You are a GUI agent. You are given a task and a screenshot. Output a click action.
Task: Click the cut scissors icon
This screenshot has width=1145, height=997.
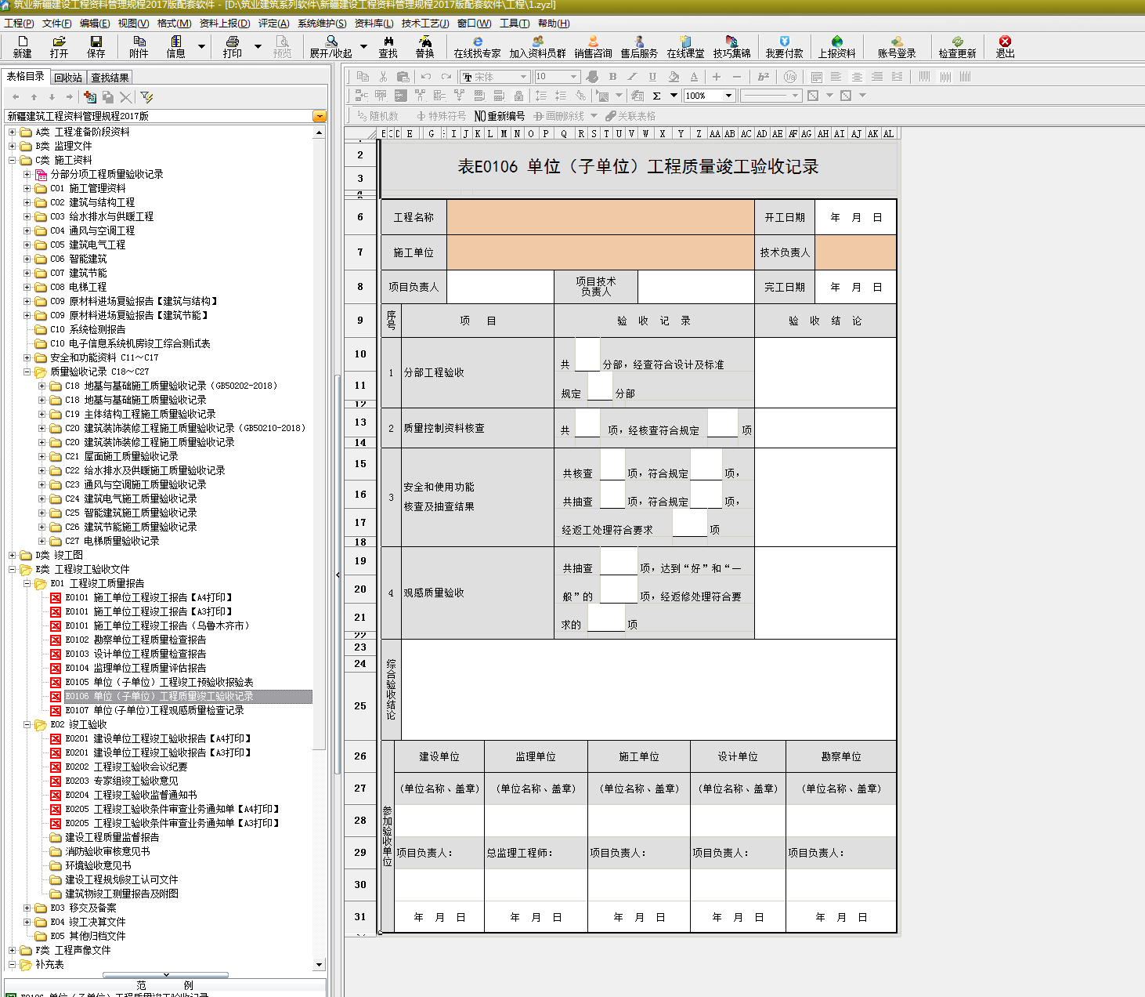click(383, 77)
